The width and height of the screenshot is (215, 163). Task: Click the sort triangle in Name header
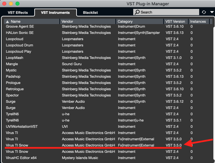pos(7,22)
